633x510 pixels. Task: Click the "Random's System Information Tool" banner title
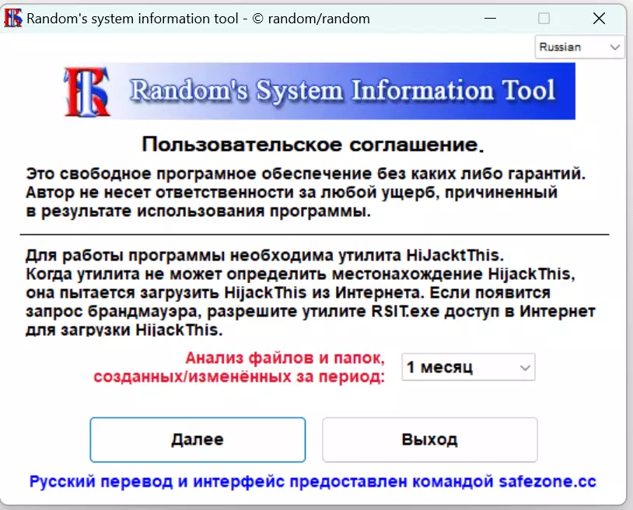[342, 91]
